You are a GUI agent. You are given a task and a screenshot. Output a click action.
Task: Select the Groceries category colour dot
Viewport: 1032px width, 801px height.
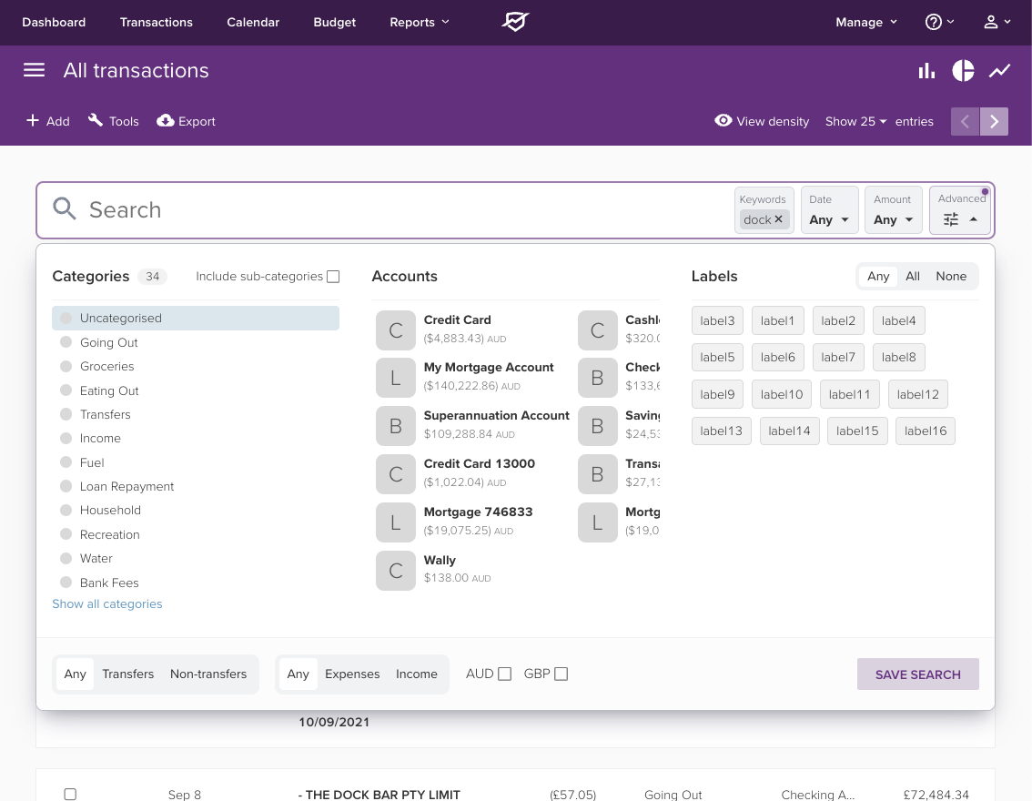tap(66, 366)
